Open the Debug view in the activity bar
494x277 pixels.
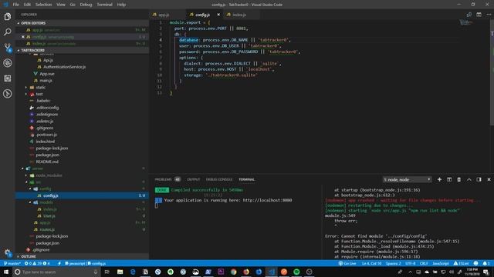pos(7,63)
